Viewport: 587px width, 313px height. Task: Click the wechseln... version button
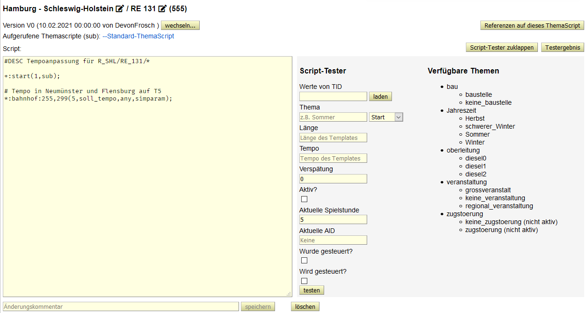point(180,25)
